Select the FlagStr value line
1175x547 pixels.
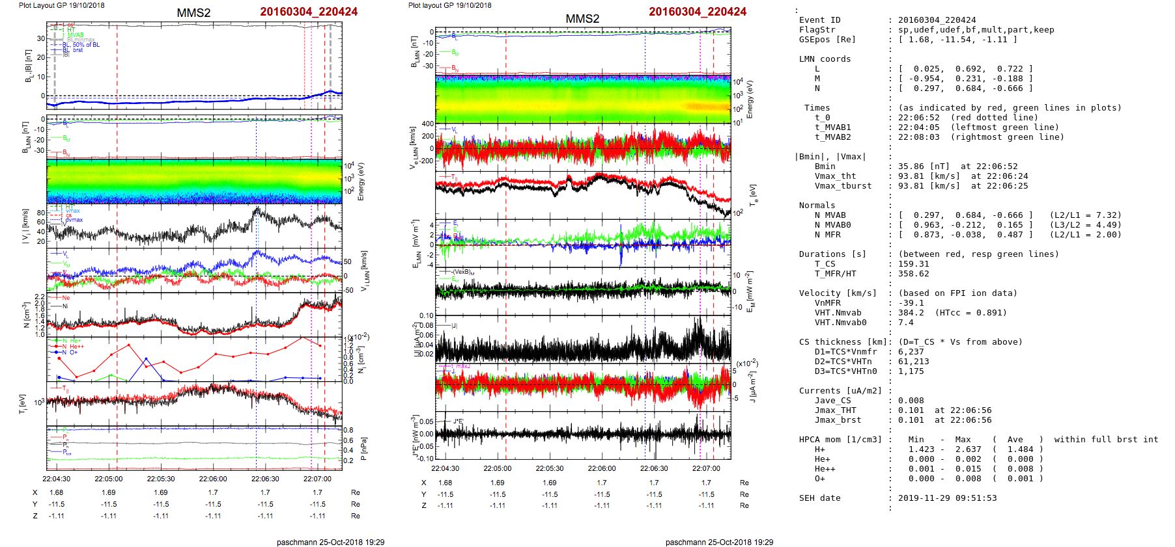pyautogui.click(x=976, y=30)
